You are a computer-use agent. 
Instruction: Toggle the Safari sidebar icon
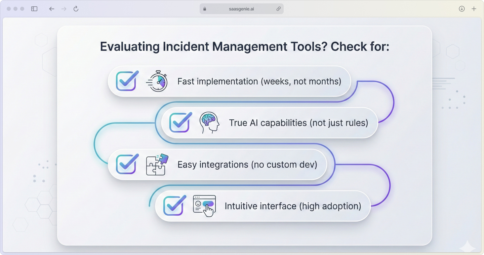pos(34,8)
